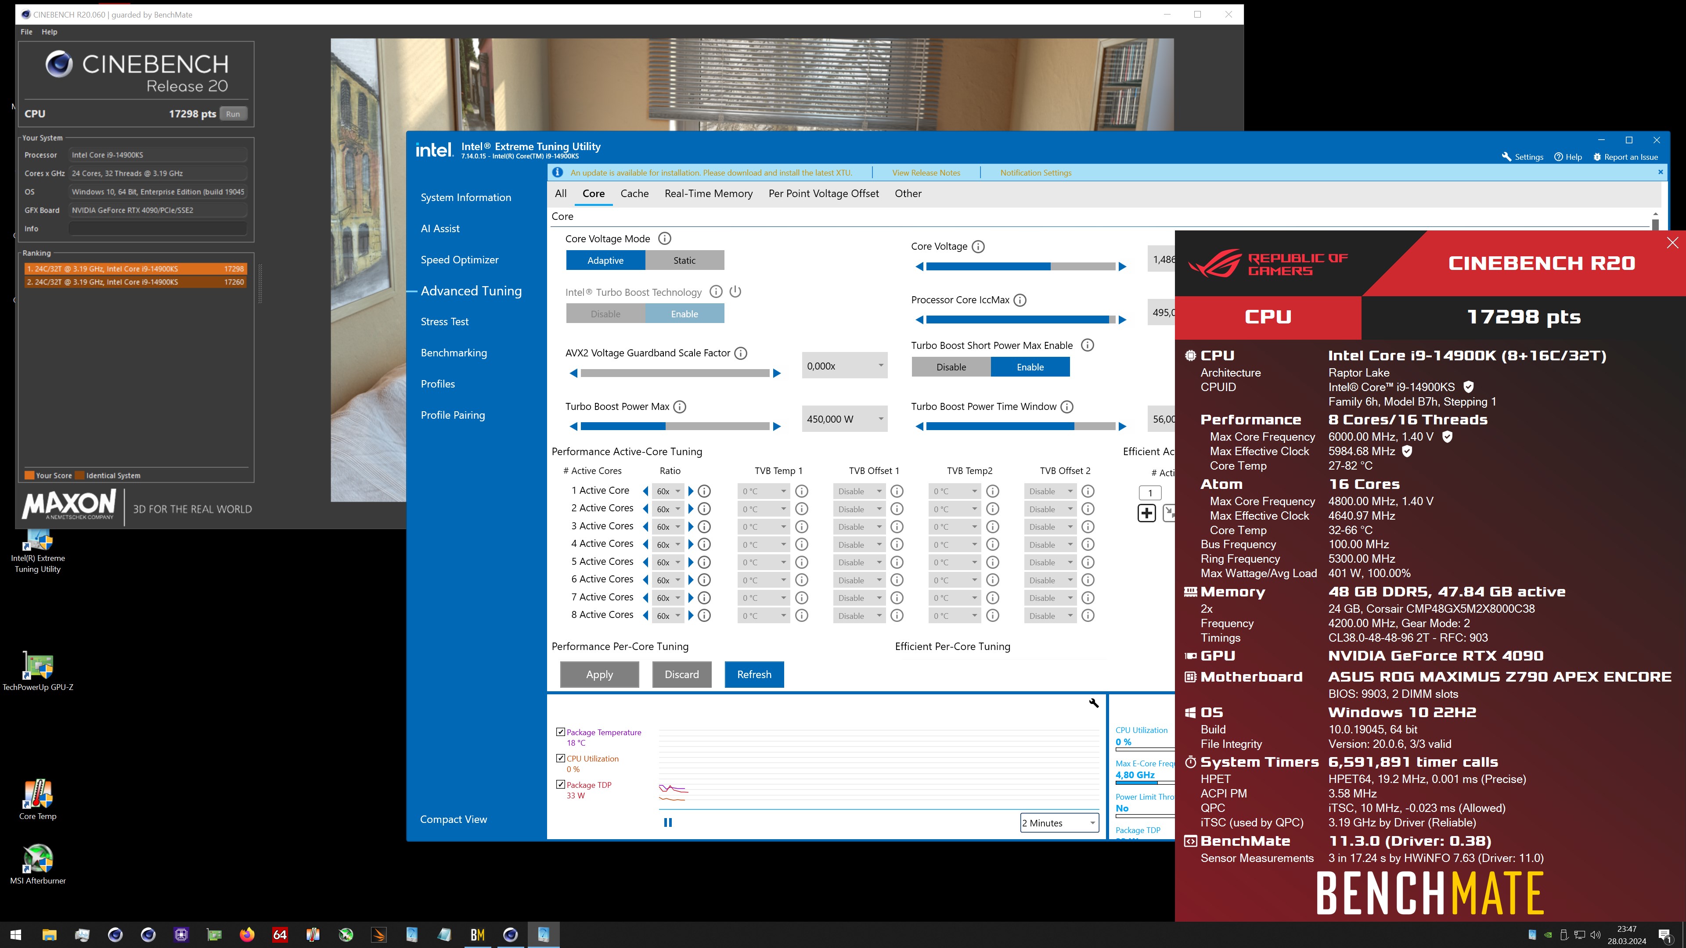Image resolution: width=1686 pixels, height=948 pixels.
Task: Open the Windows Start menu
Action: point(16,934)
